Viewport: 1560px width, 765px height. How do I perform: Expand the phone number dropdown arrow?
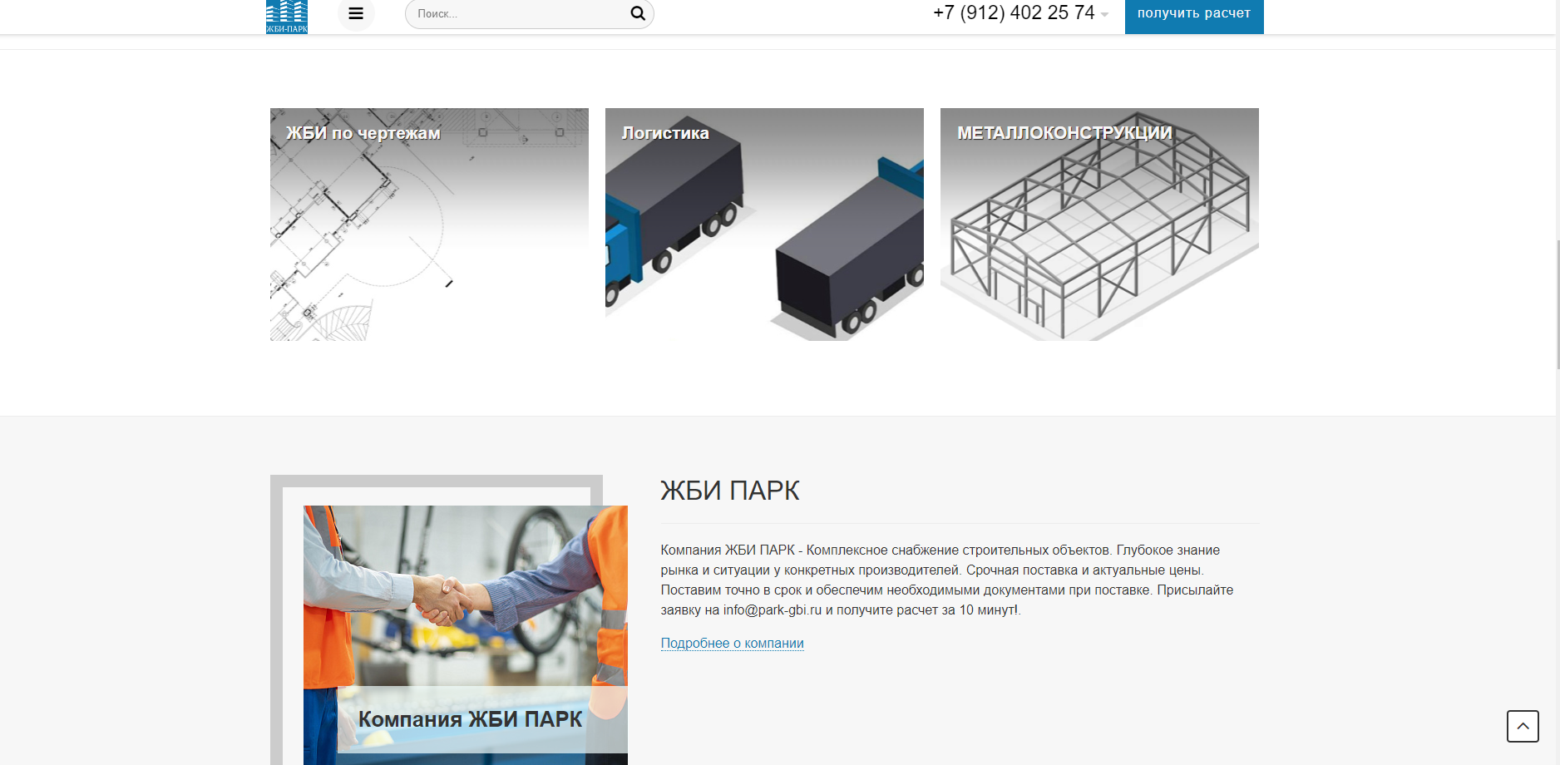(x=1104, y=15)
